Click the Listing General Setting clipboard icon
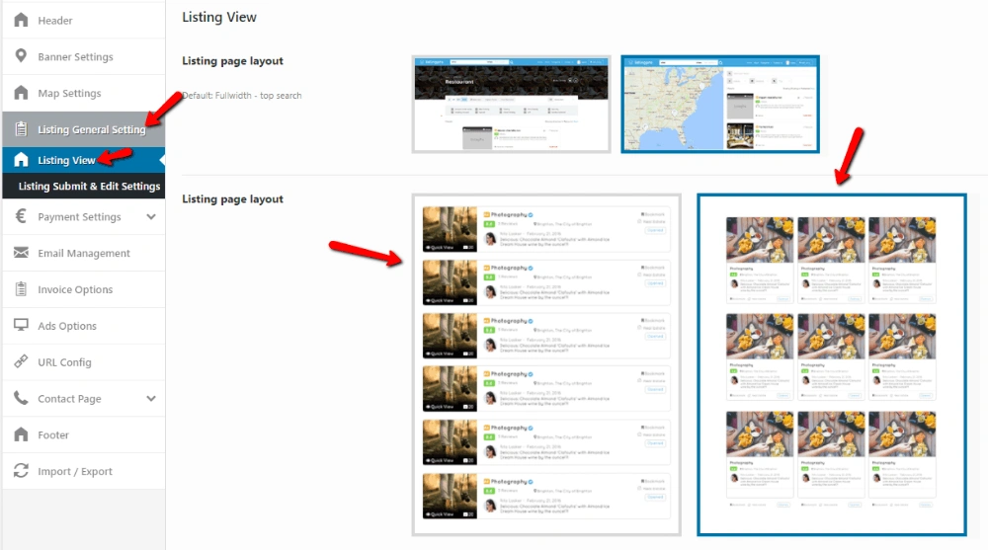The width and height of the screenshot is (988, 550). pyautogui.click(x=21, y=129)
